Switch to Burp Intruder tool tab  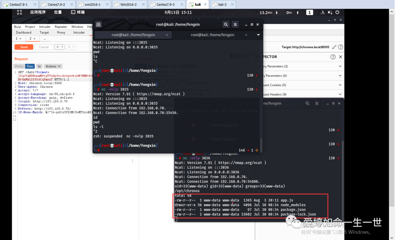[x=79, y=33]
